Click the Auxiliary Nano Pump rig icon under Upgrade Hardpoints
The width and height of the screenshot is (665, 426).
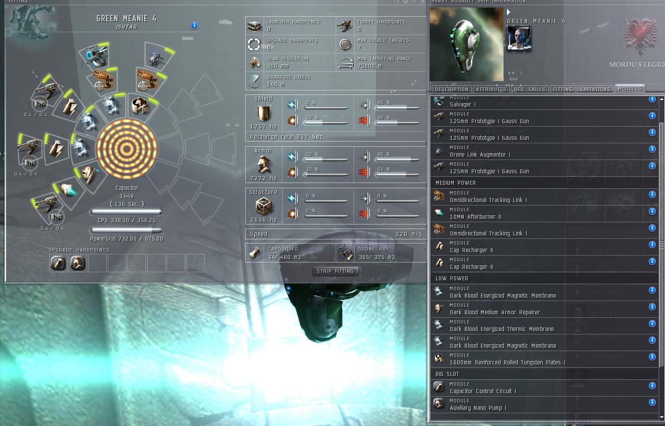point(78,263)
